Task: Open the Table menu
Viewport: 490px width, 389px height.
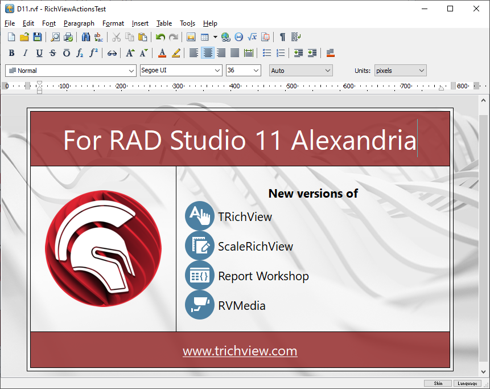Action: pyautogui.click(x=164, y=23)
